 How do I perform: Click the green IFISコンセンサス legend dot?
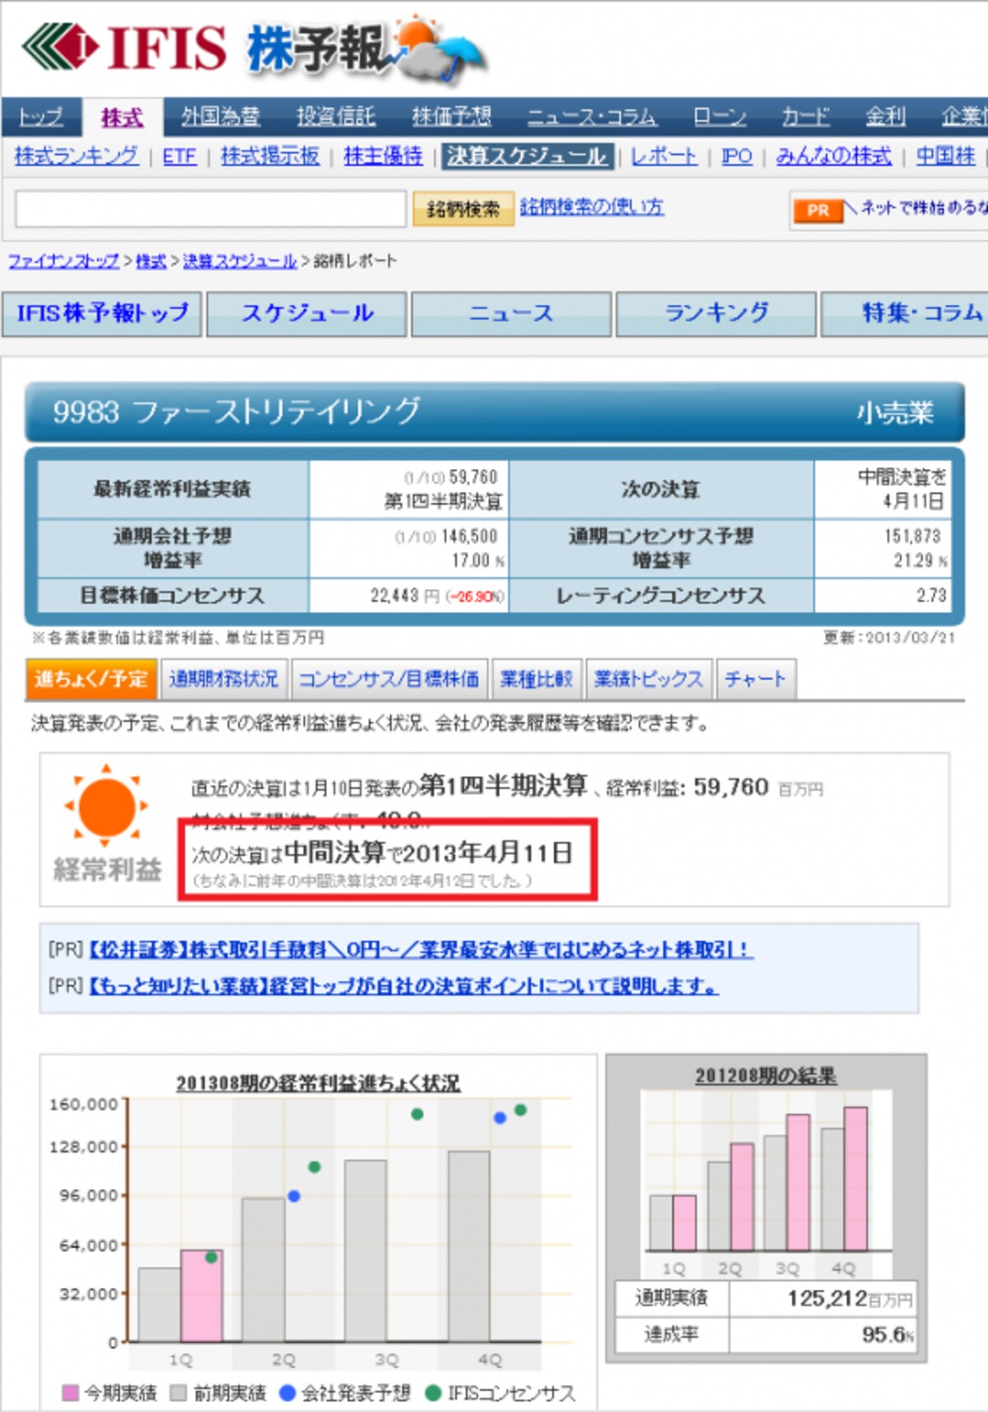(433, 1392)
